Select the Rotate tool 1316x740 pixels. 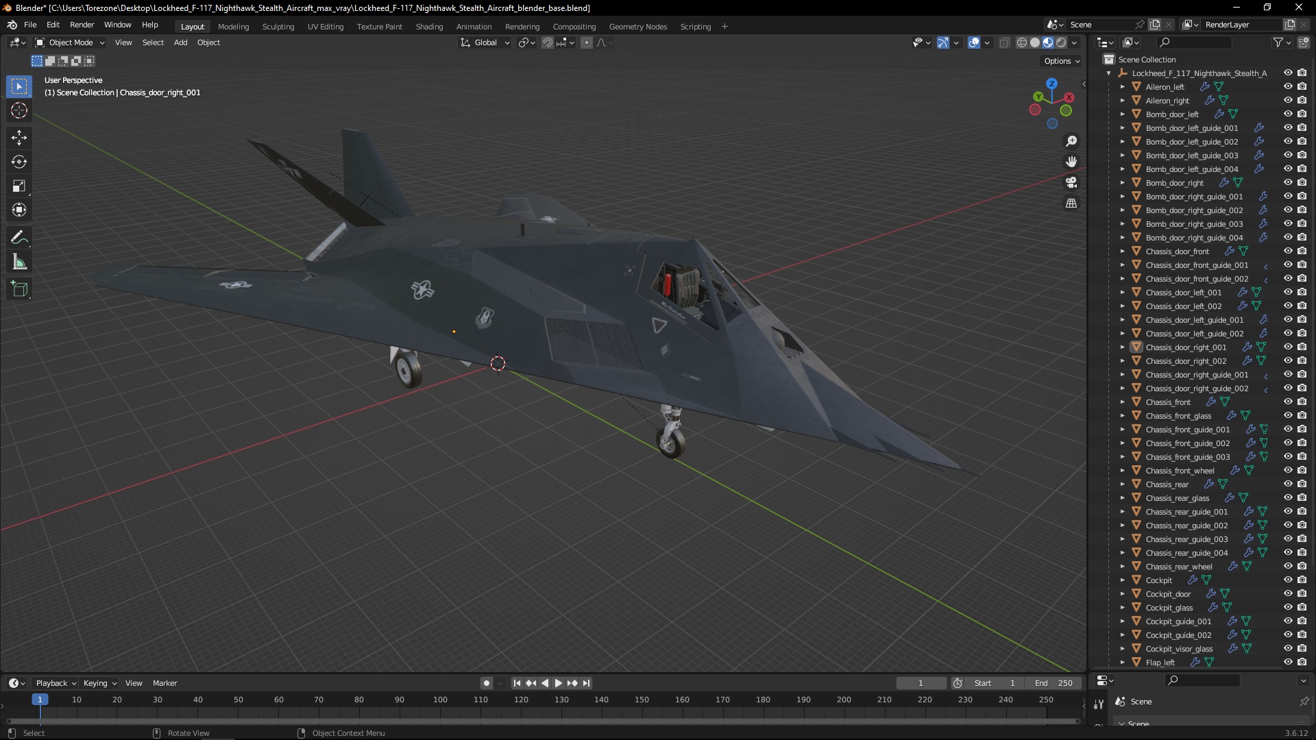(x=19, y=162)
